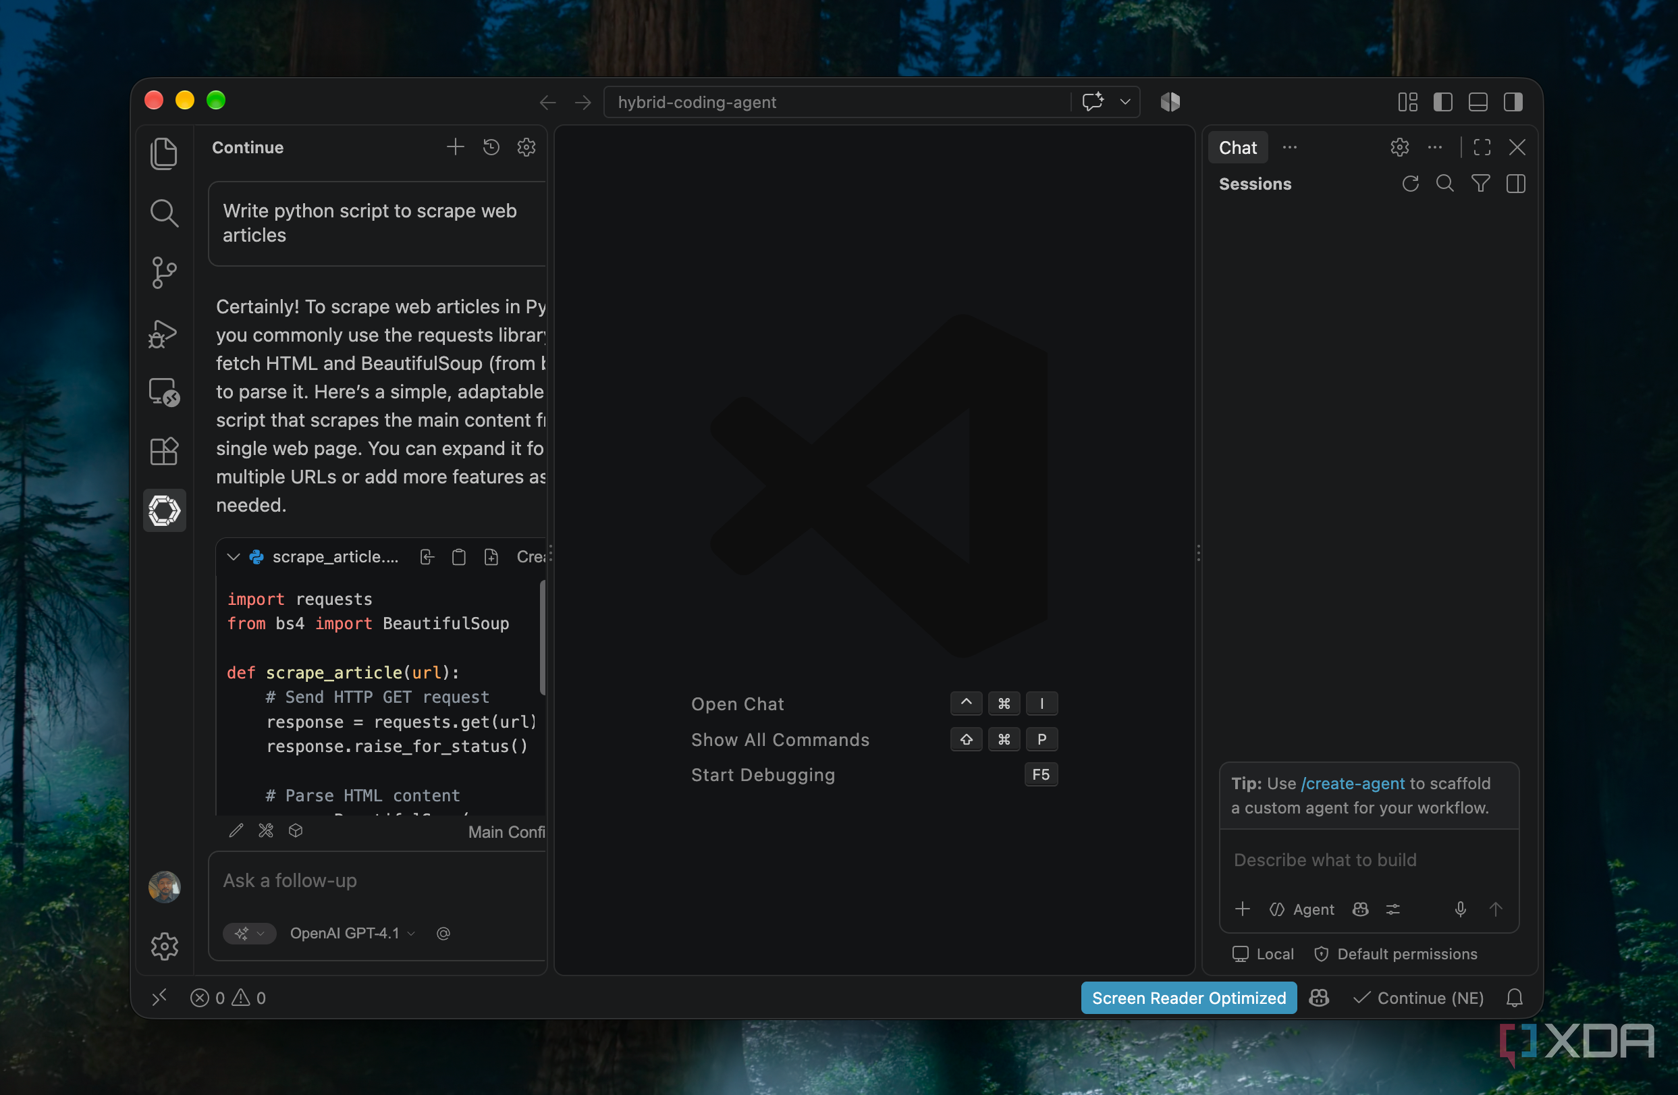Open Chat panel settings gear
This screenshot has width=1678, height=1095.
[x=1399, y=147]
